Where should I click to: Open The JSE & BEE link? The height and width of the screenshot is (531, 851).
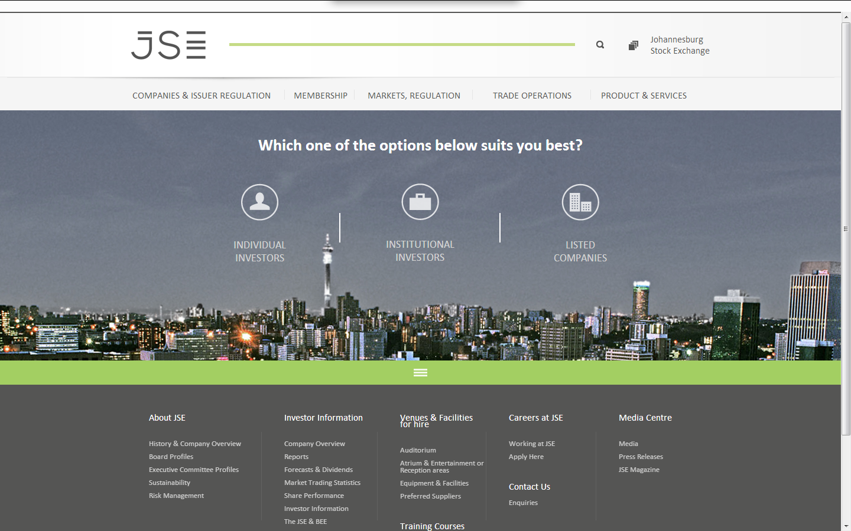coord(306,522)
